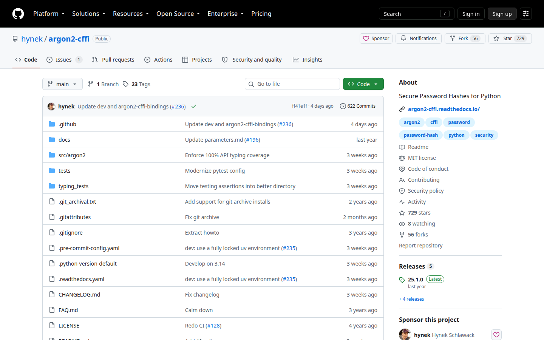Click the GitHub octocat logo
Screen dimensions: 544x340
click(x=18, y=14)
